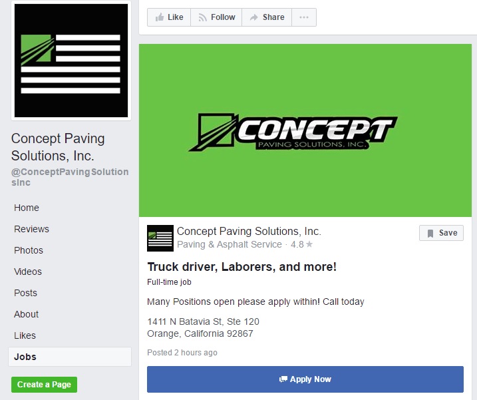Open the About section

pyautogui.click(x=26, y=314)
